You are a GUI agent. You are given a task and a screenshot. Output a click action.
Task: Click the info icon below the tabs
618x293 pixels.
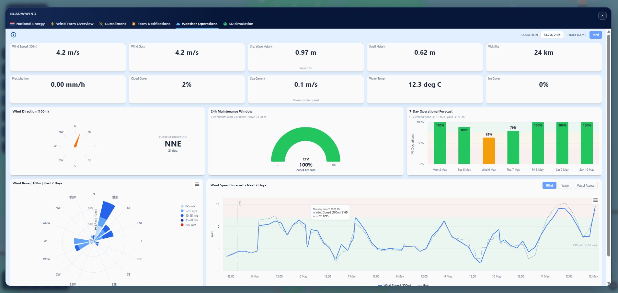pos(13,35)
